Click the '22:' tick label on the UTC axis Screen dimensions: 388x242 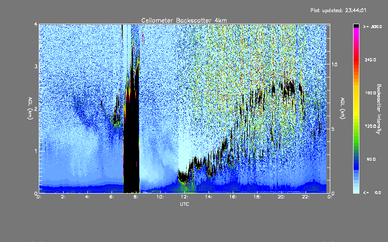(306, 197)
